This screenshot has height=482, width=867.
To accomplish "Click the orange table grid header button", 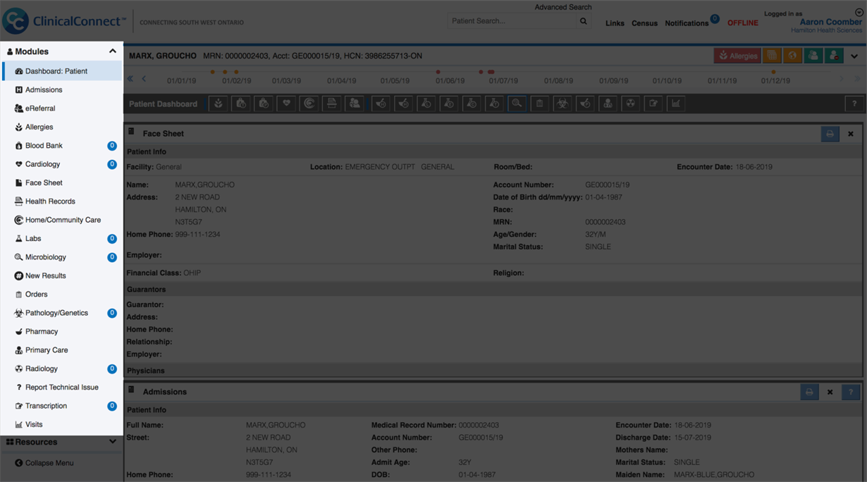I will point(772,56).
